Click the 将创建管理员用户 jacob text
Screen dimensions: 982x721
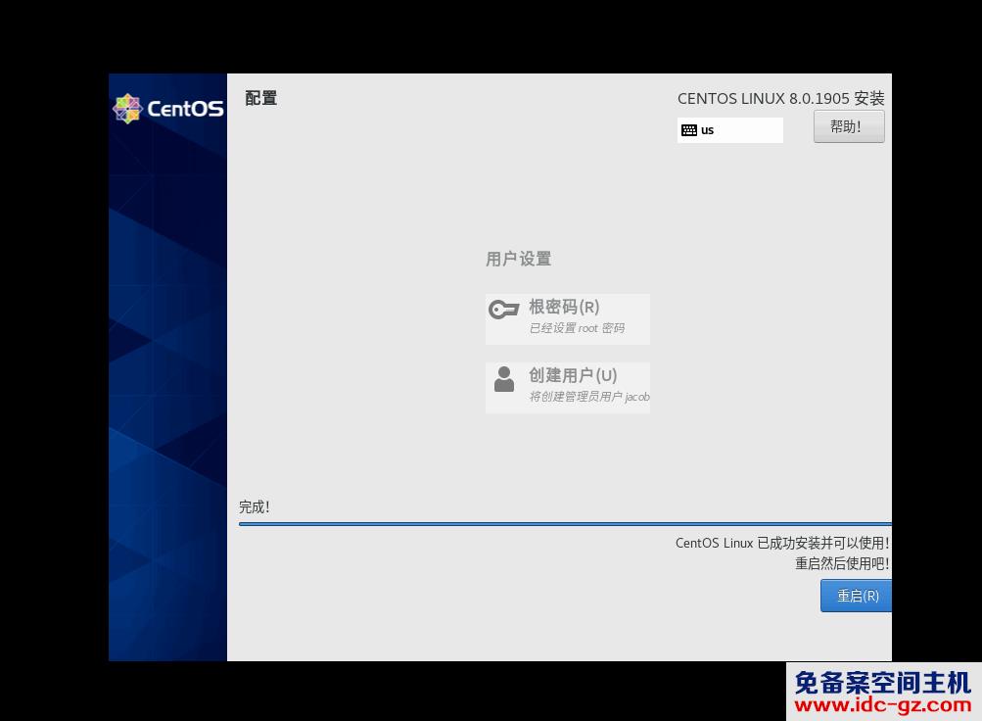(x=589, y=397)
